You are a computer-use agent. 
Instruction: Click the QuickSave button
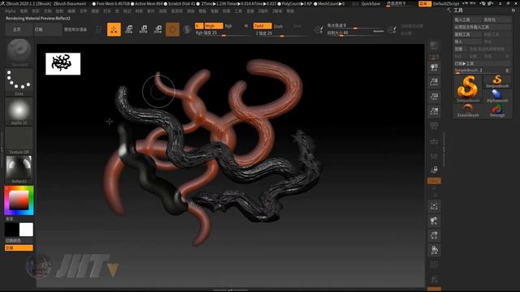click(x=370, y=3)
